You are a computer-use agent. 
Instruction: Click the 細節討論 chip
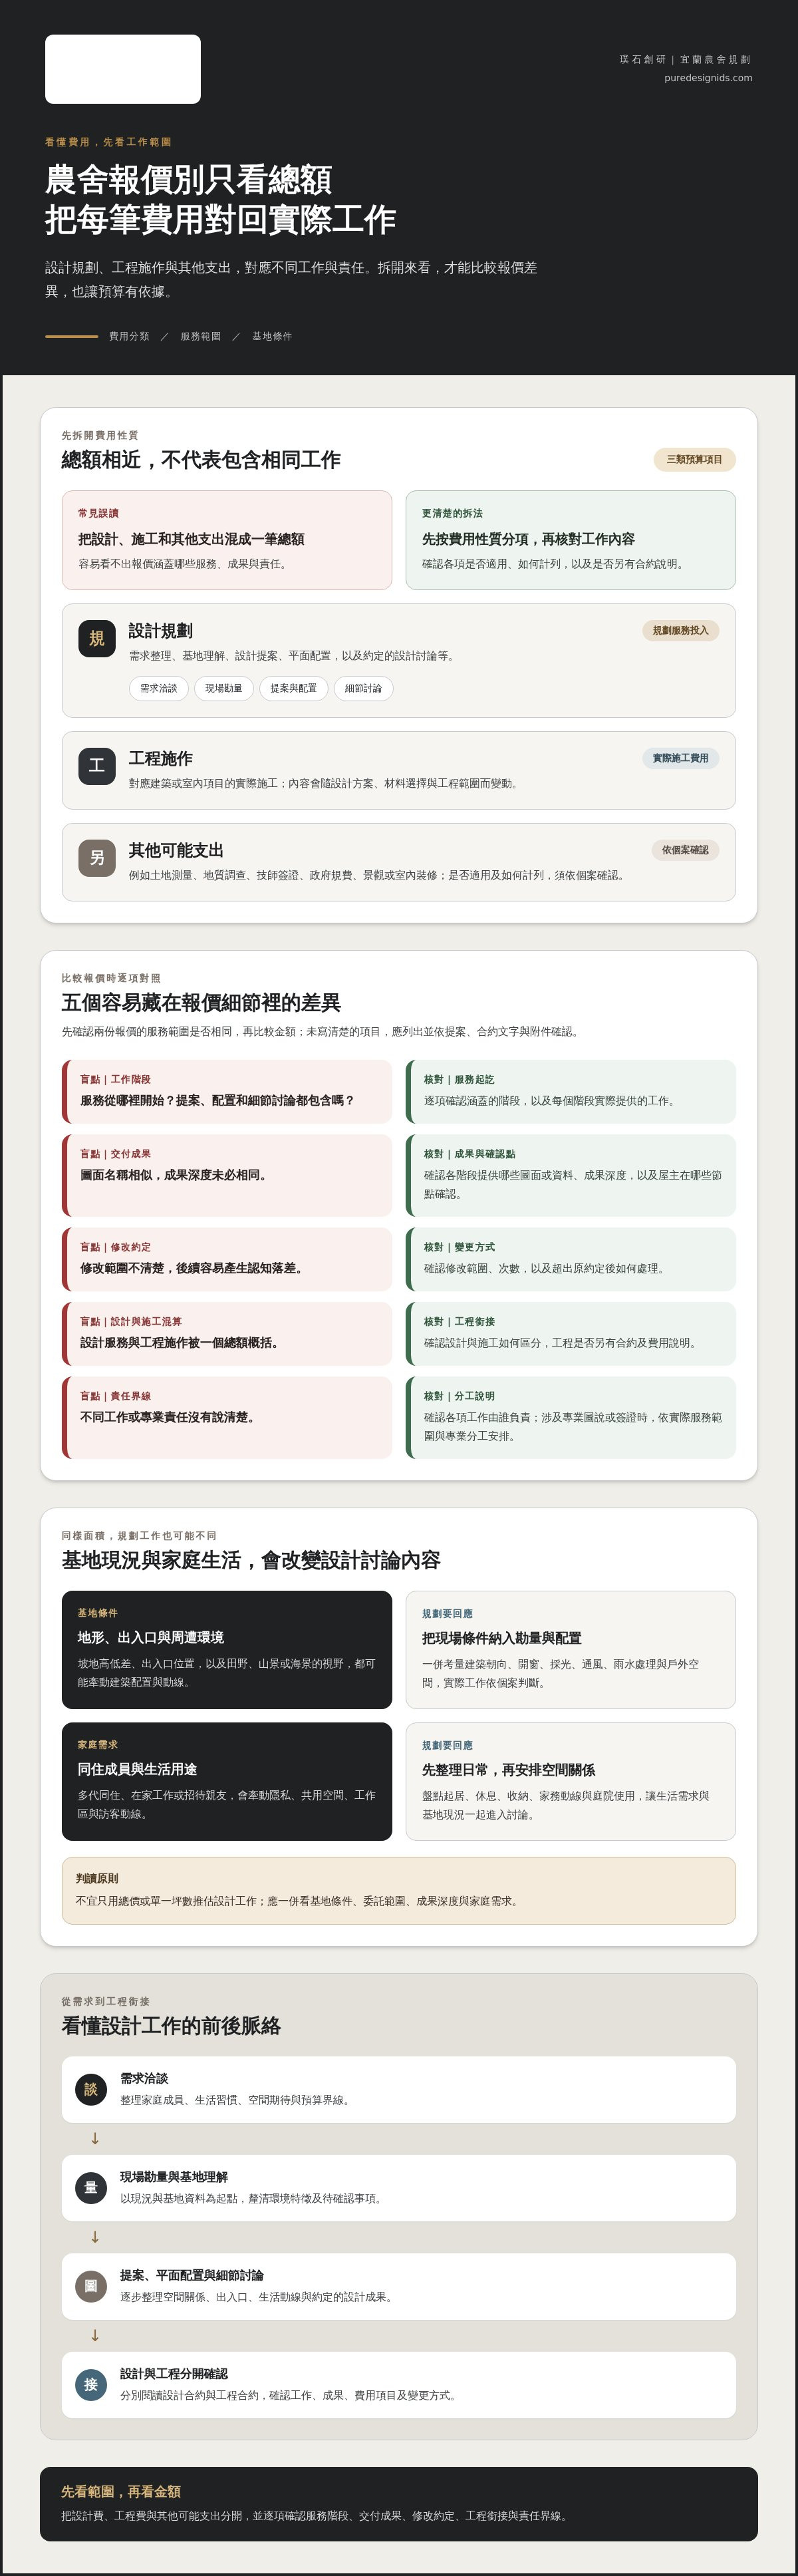(363, 688)
